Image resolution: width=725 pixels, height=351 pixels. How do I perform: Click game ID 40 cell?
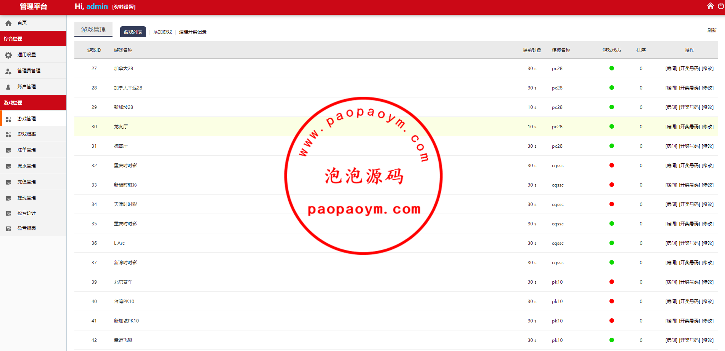coord(94,302)
